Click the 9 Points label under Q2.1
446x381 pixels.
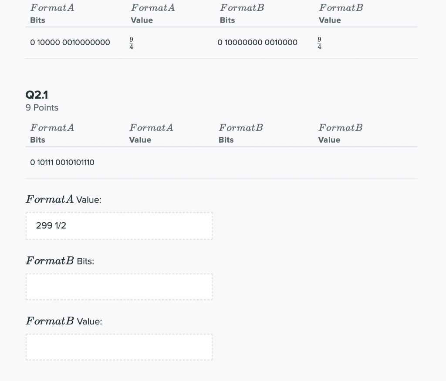tap(42, 107)
